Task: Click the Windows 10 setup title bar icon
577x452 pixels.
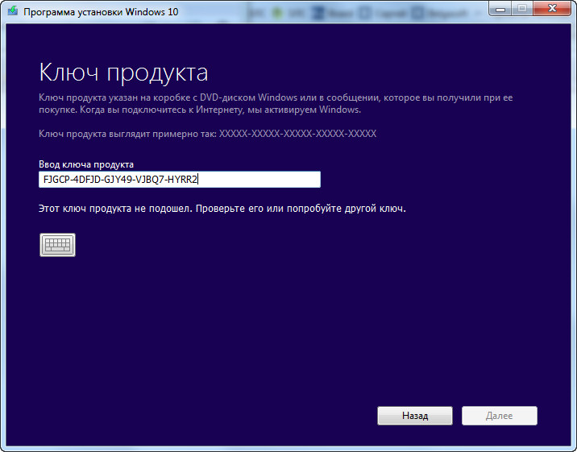Action: click(13, 11)
